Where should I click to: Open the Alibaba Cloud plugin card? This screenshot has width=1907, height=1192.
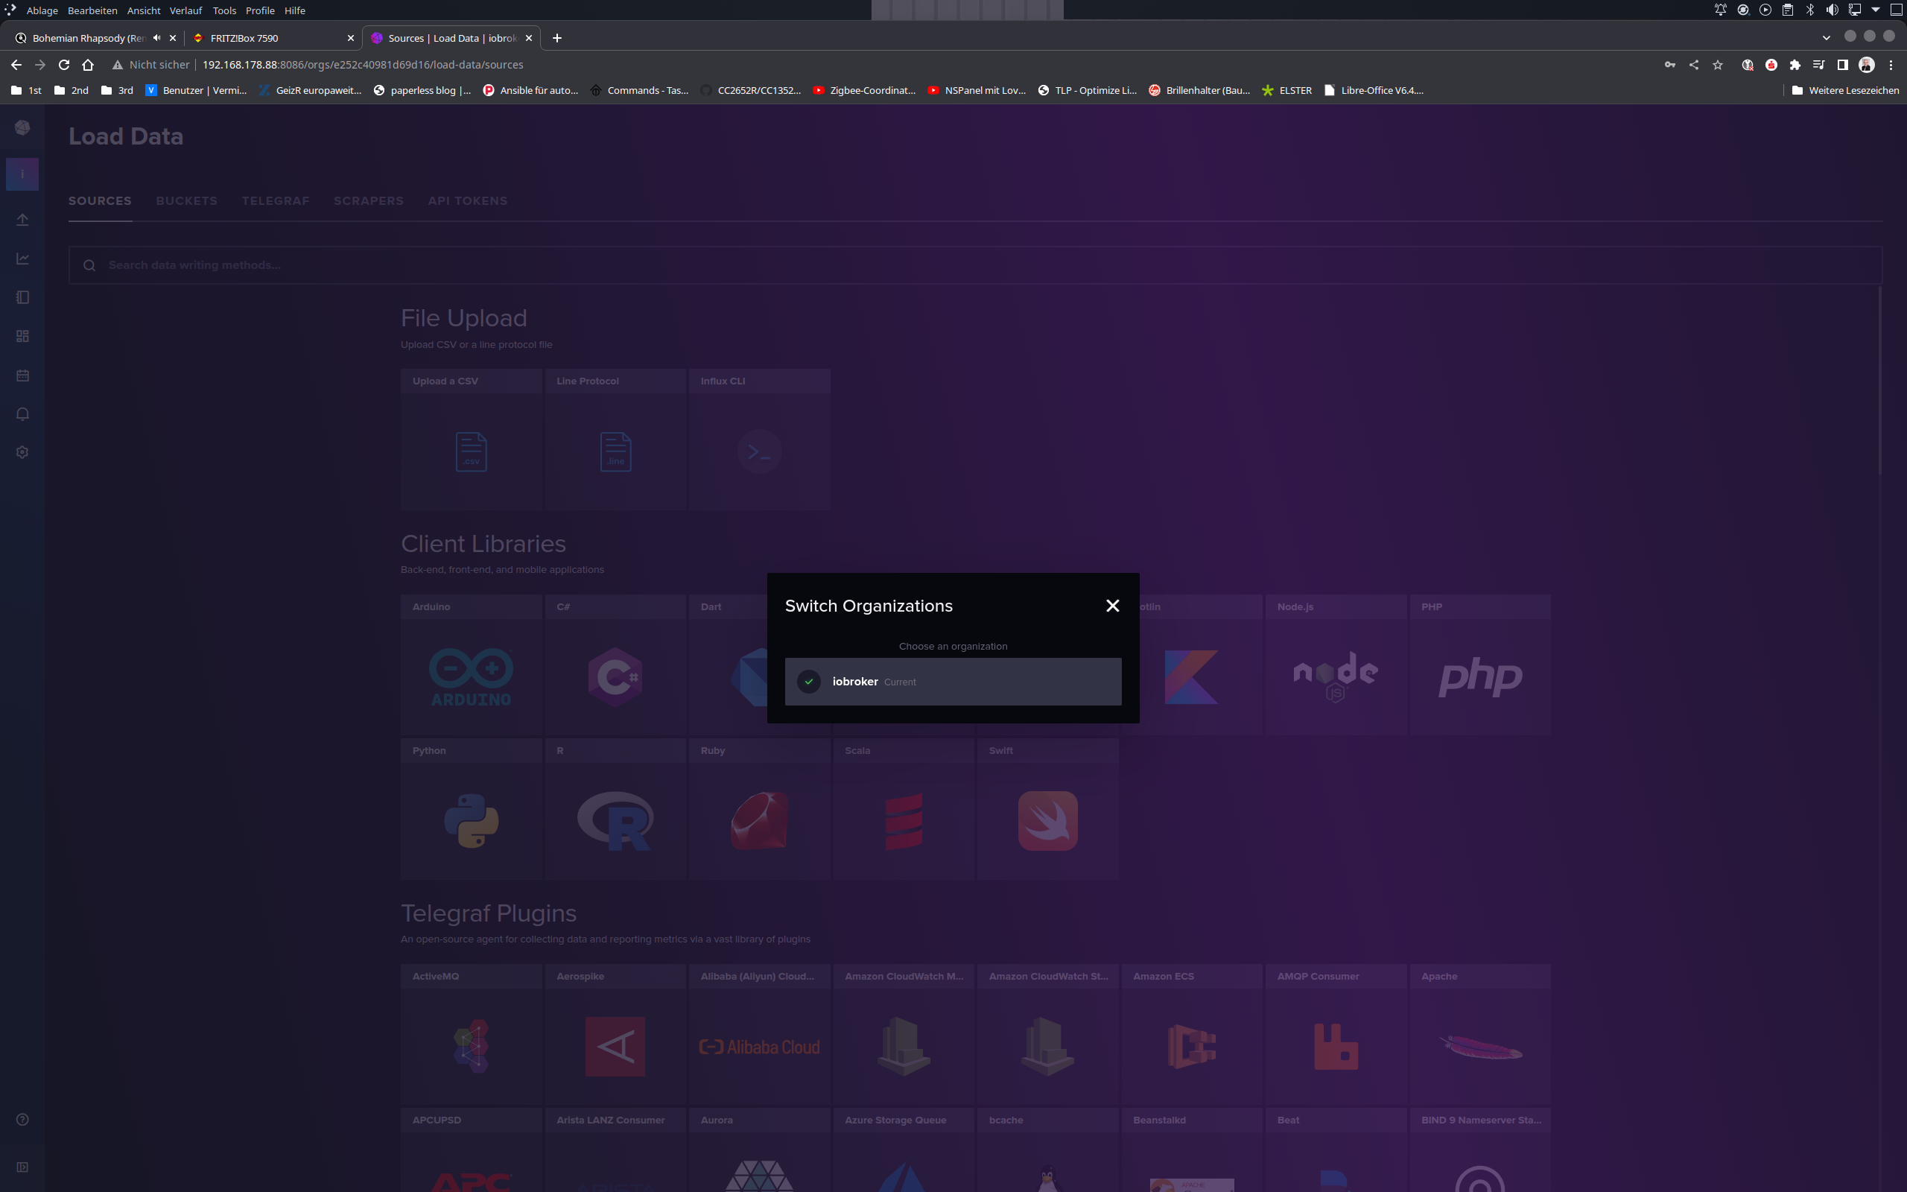[x=760, y=1034]
